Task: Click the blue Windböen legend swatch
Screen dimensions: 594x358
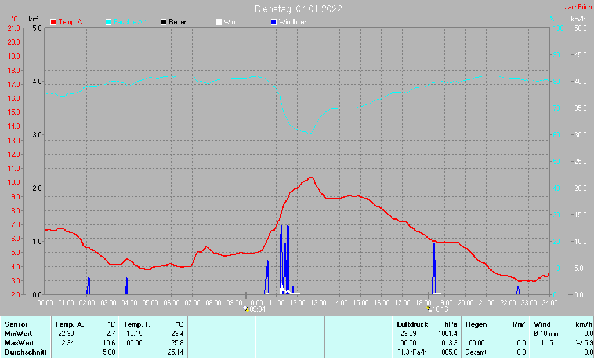Action: [274, 23]
